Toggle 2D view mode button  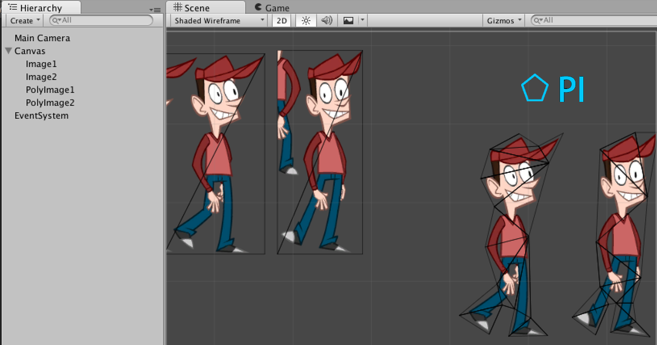click(282, 20)
